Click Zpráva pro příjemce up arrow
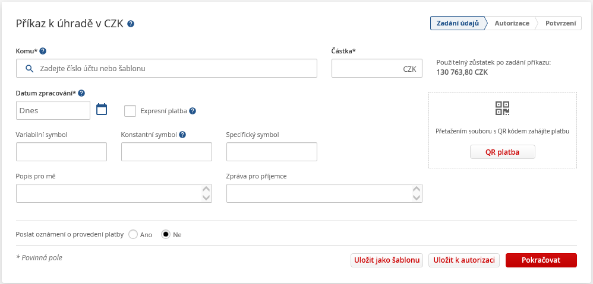593x284 pixels. [417, 189]
